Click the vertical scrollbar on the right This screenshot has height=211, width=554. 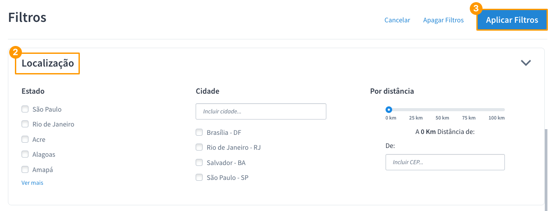[x=546, y=166]
